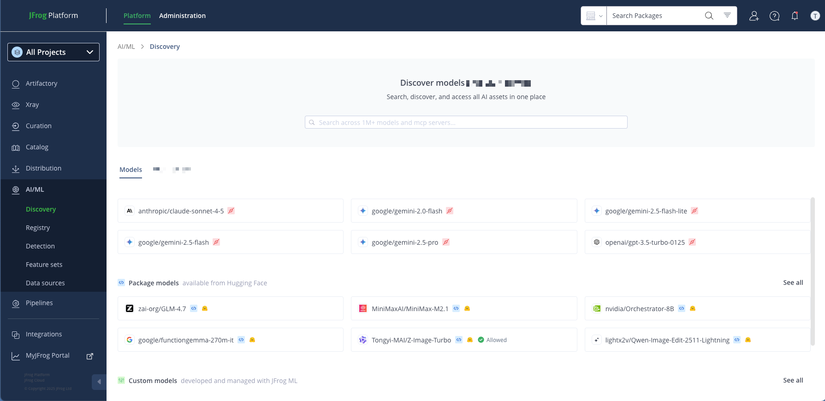825x401 pixels.
Task: Click the package icon next to zai-org/GLM-4.7
Action: coord(194,308)
